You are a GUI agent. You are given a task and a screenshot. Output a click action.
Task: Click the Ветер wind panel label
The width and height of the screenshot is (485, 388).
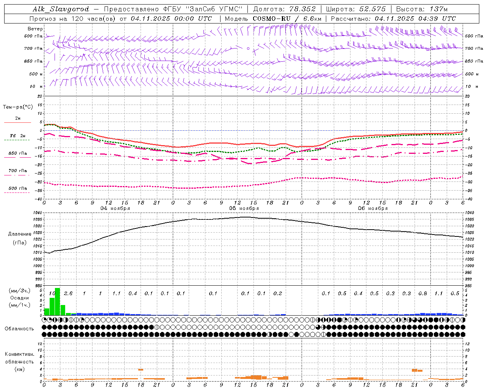[x=35, y=29]
